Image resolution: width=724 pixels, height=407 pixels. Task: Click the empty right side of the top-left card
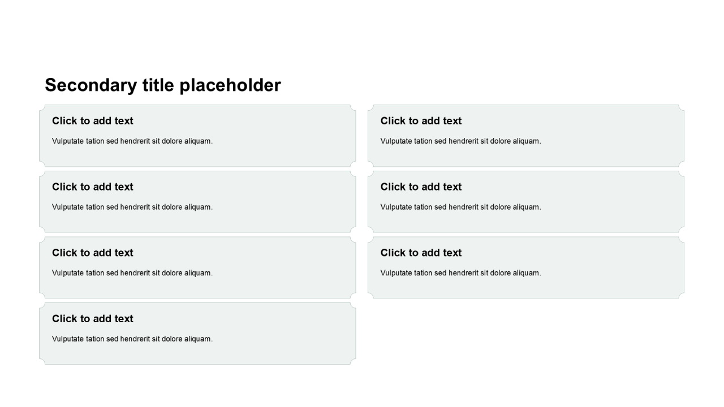tap(294, 136)
